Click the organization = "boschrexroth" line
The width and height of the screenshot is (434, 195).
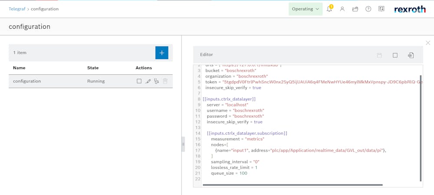pos(237,76)
